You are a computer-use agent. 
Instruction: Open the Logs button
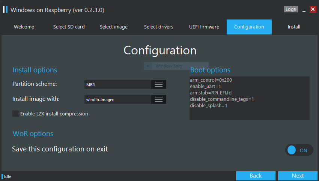pyautogui.click(x=291, y=9)
